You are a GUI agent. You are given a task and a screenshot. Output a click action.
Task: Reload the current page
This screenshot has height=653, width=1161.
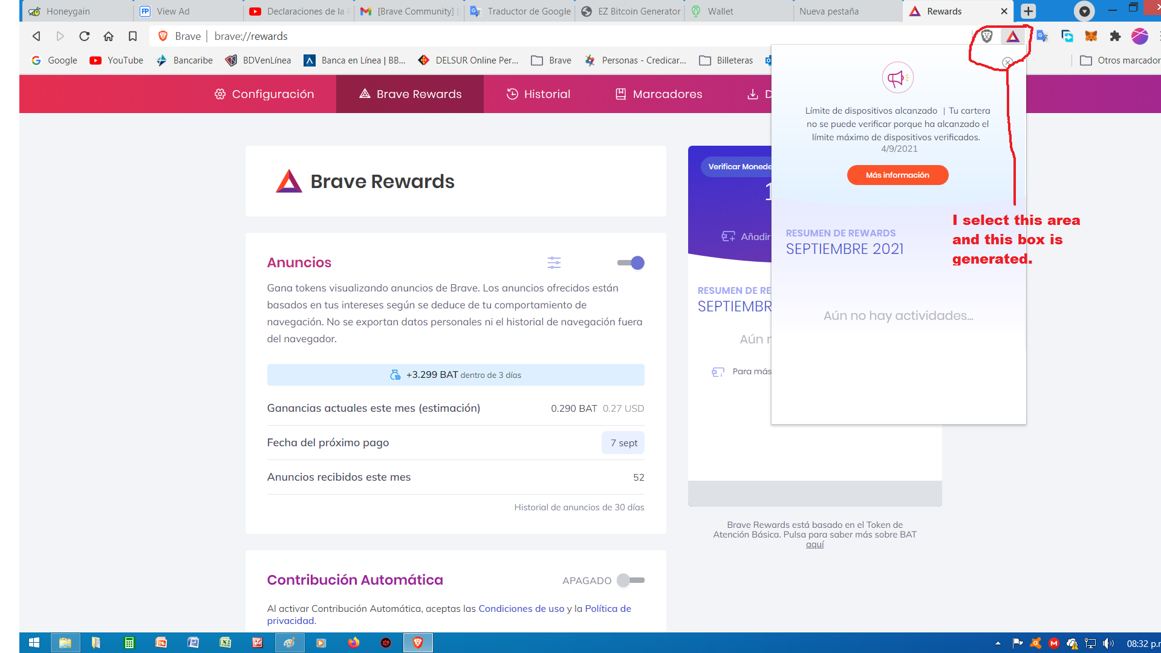[x=84, y=36]
